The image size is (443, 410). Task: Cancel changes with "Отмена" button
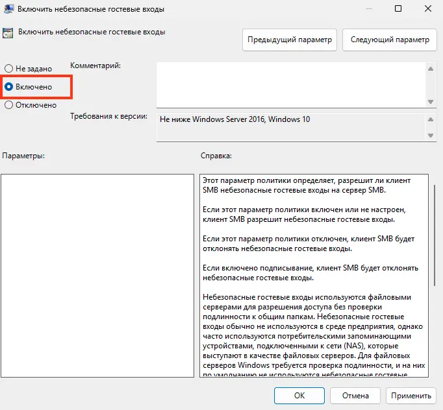(355, 396)
